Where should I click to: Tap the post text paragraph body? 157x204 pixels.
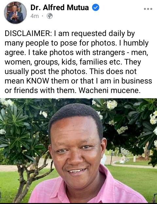(x=78, y=62)
